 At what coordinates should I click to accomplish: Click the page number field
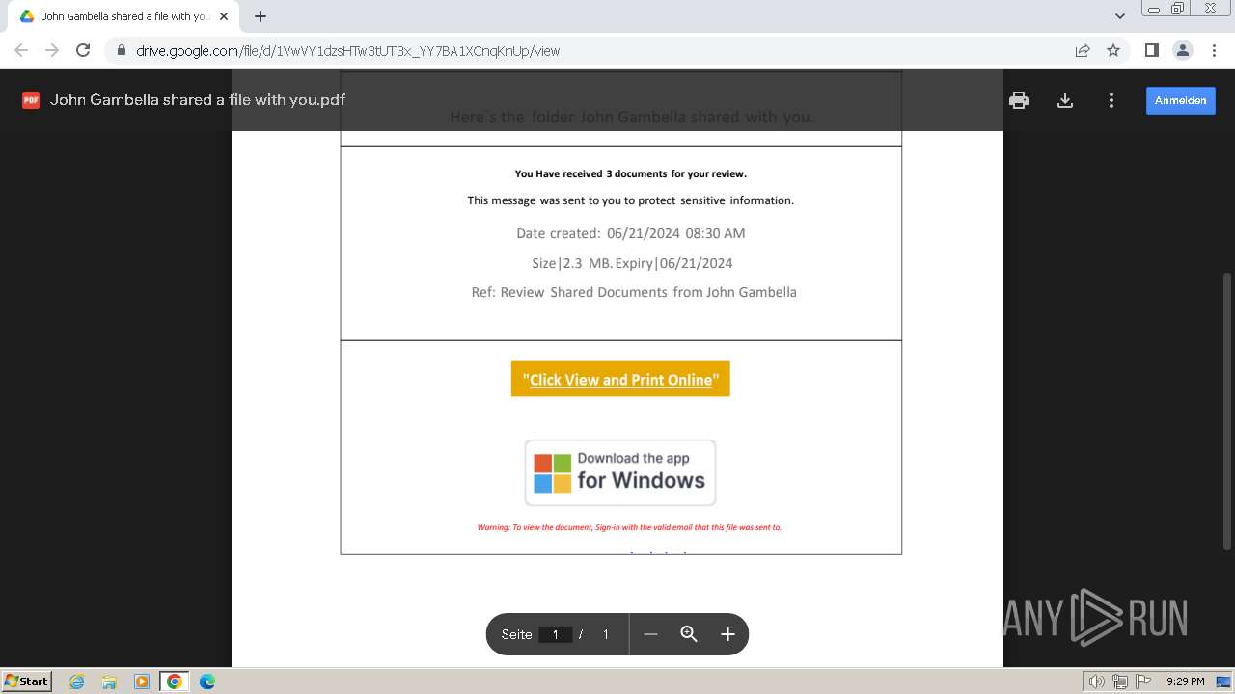[555, 634]
